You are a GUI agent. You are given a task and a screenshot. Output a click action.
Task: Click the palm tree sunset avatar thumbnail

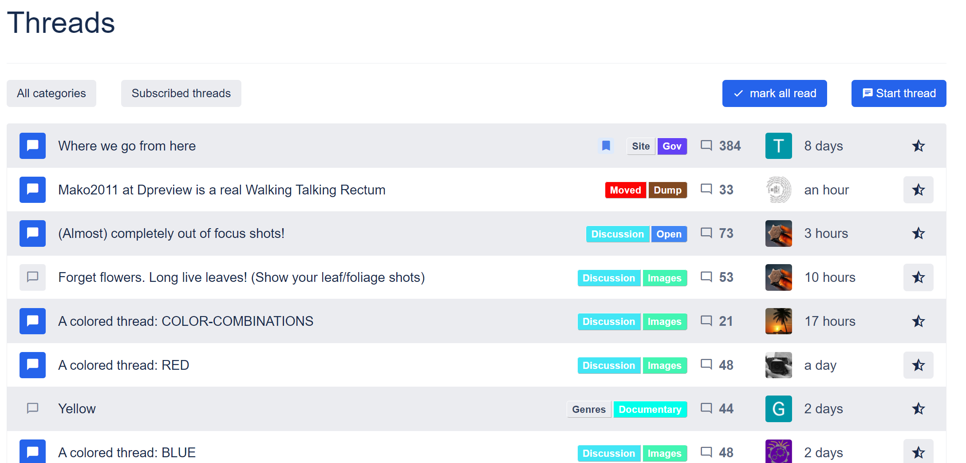778,321
